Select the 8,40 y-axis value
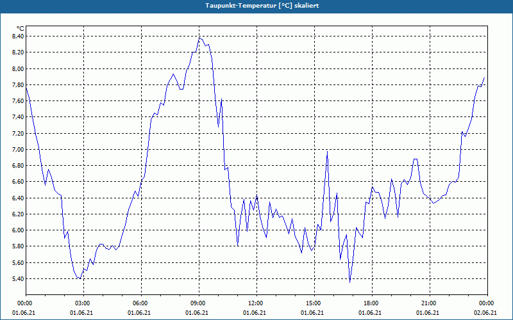Viewport: 513px width, 320px height. click(17, 36)
